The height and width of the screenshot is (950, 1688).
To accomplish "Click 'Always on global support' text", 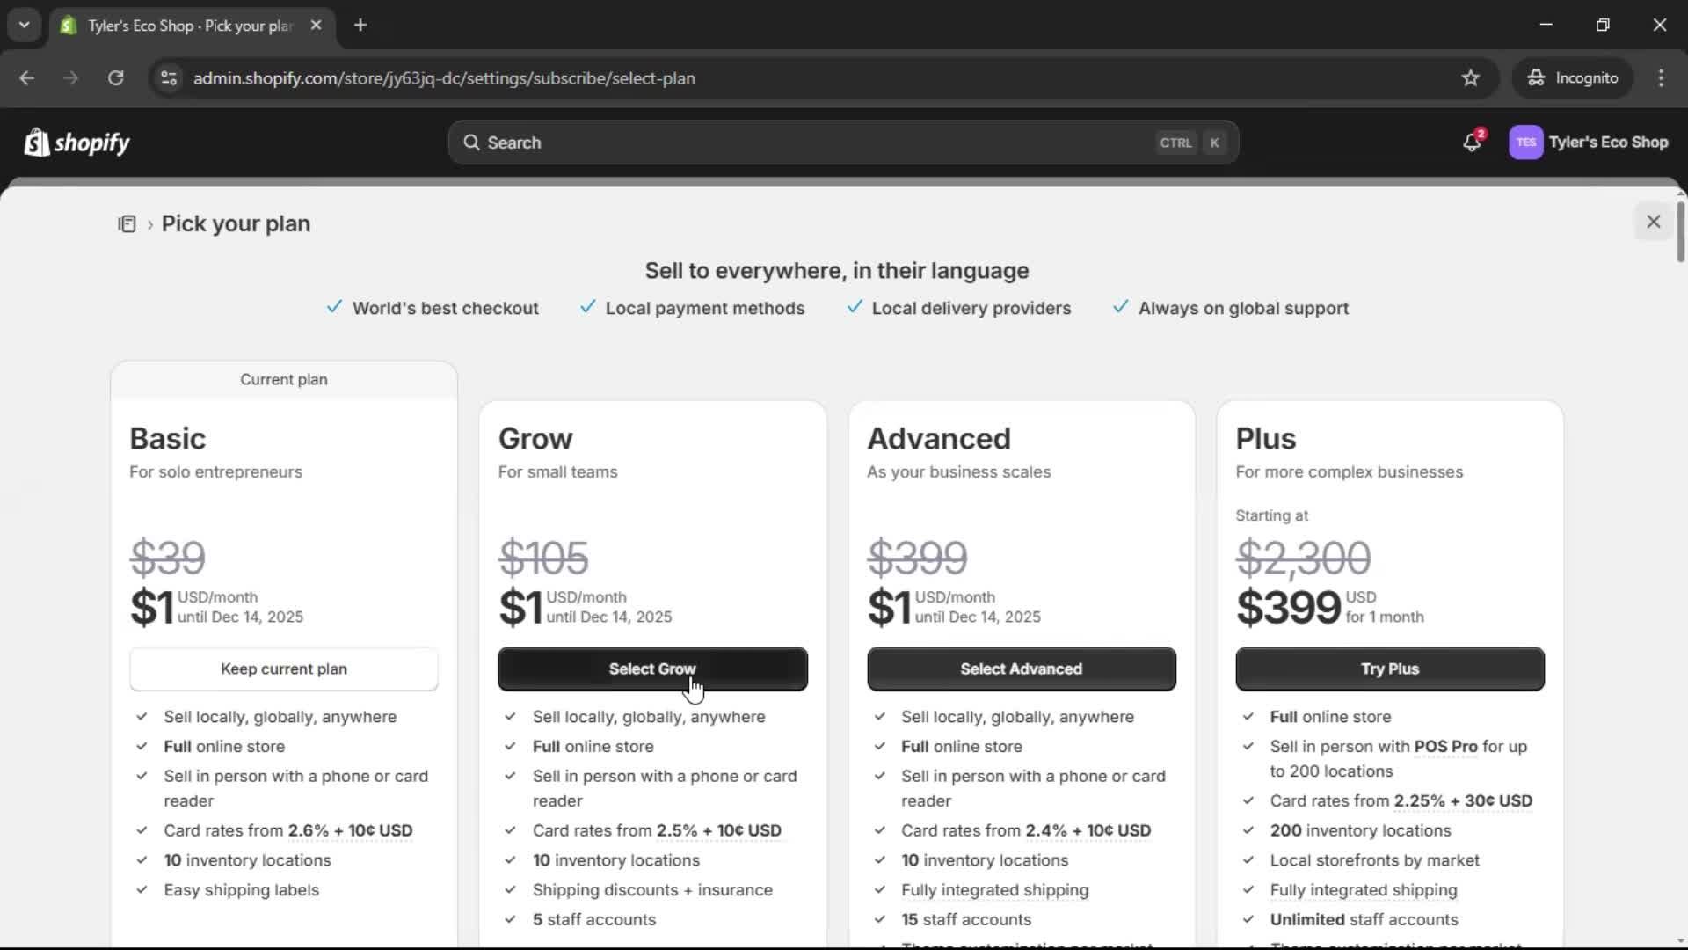I will [1243, 309].
